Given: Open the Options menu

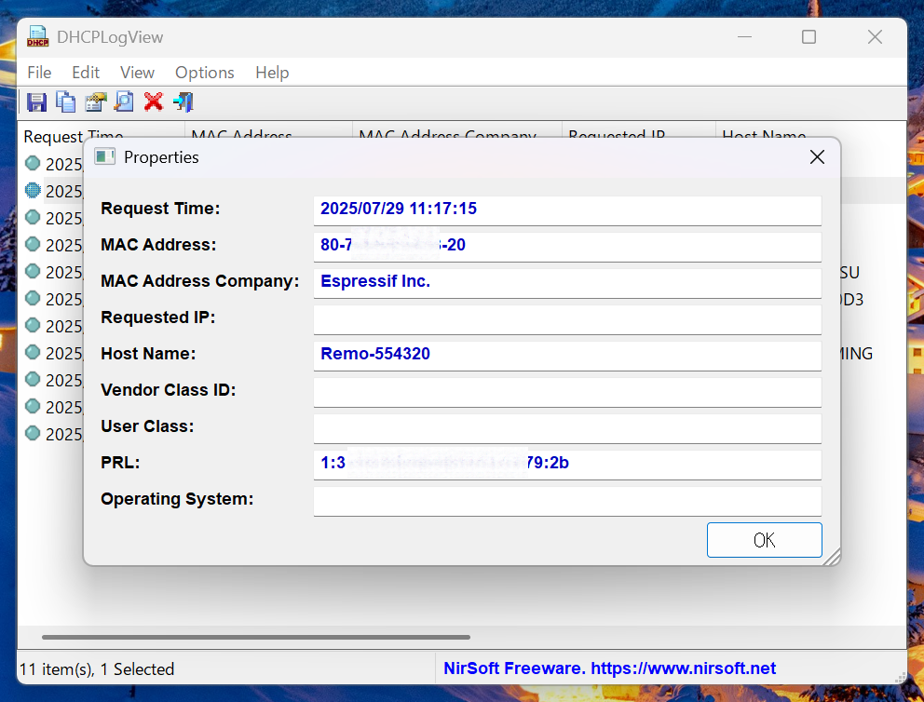Looking at the screenshot, I should [205, 73].
